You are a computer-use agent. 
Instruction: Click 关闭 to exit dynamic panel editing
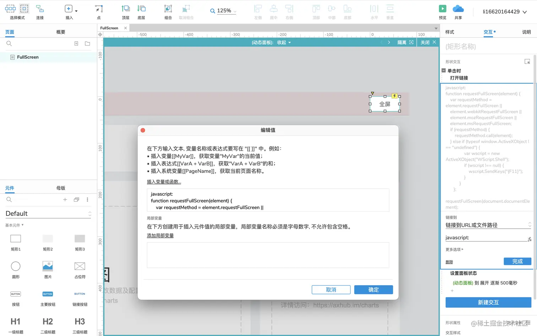click(428, 42)
